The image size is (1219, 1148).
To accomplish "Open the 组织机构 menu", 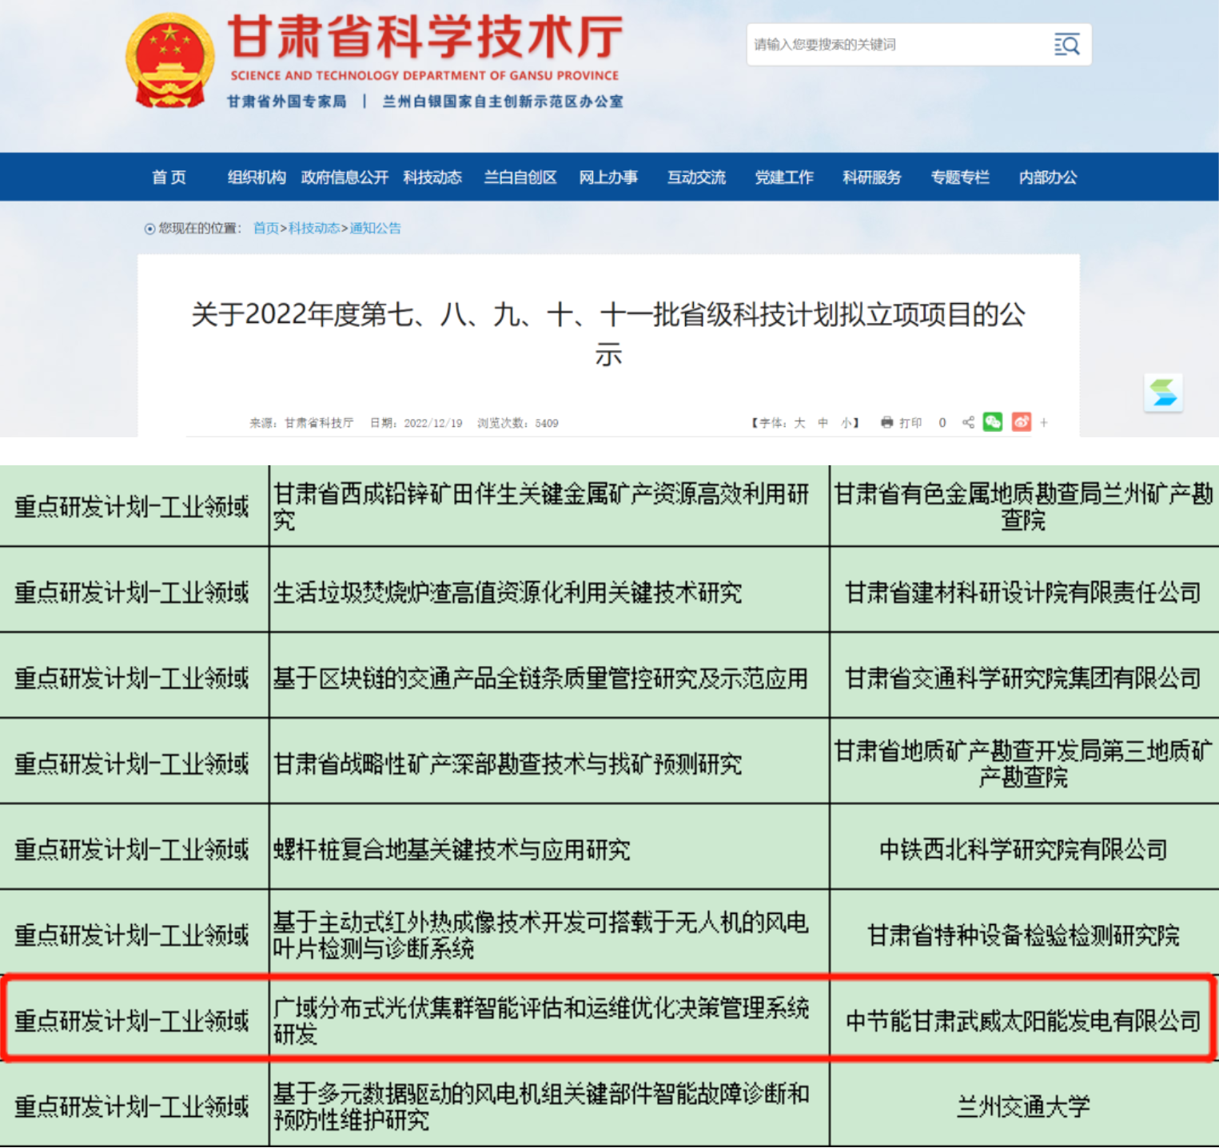I will (x=257, y=177).
